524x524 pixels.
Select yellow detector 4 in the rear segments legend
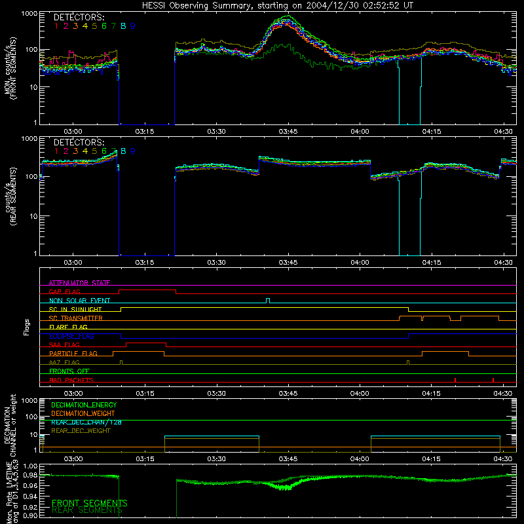tap(85, 151)
